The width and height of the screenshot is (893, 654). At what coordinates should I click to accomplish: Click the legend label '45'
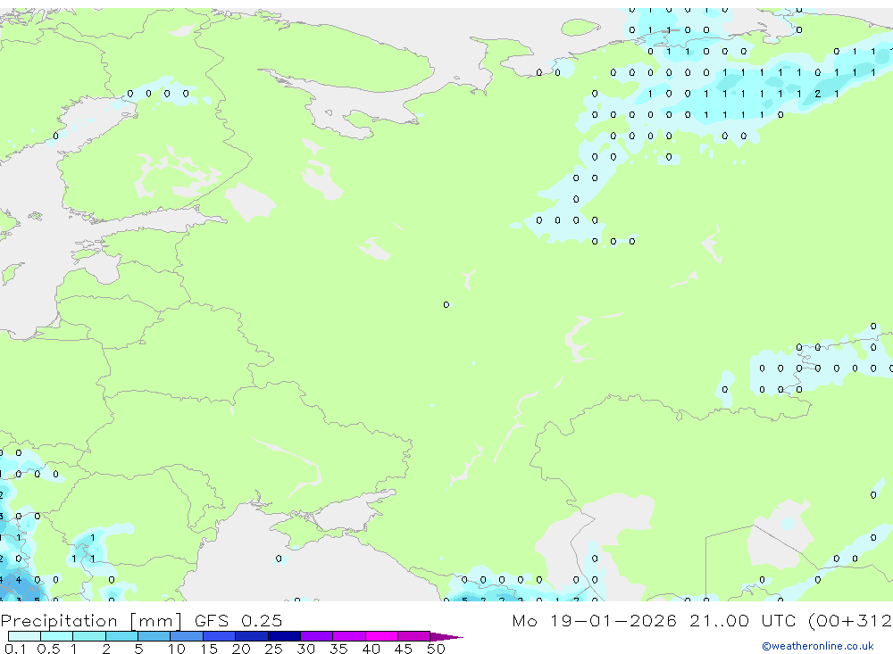pos(404,649)
